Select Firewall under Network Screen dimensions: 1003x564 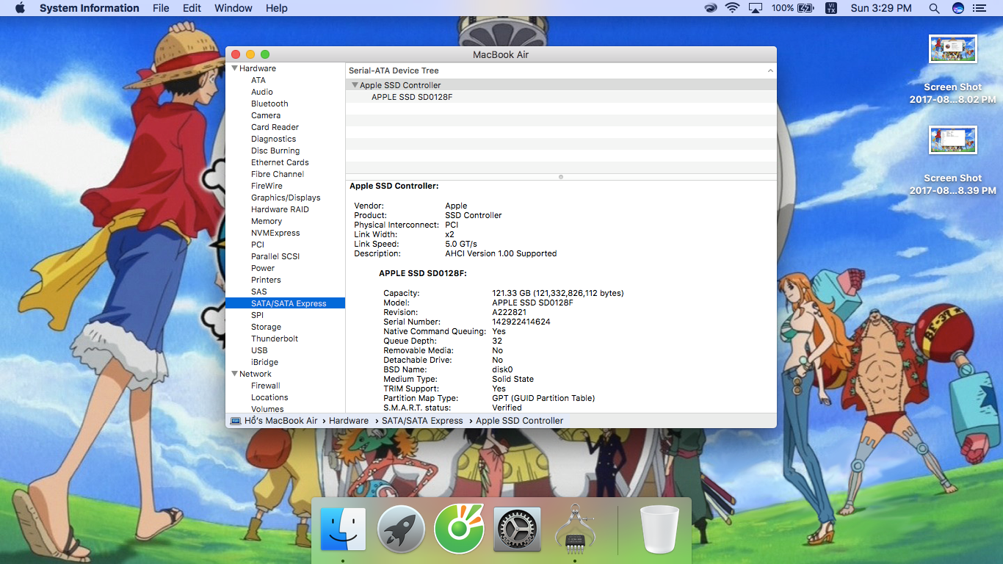tap(266, 386)
